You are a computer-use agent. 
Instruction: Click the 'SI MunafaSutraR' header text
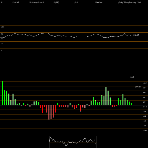36,2
